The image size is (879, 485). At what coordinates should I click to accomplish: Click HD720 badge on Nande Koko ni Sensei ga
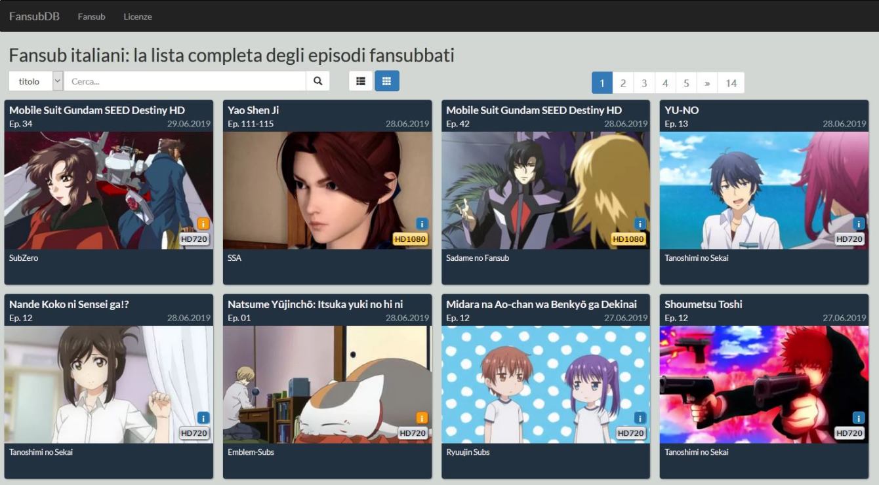click(x=194, y=433)
